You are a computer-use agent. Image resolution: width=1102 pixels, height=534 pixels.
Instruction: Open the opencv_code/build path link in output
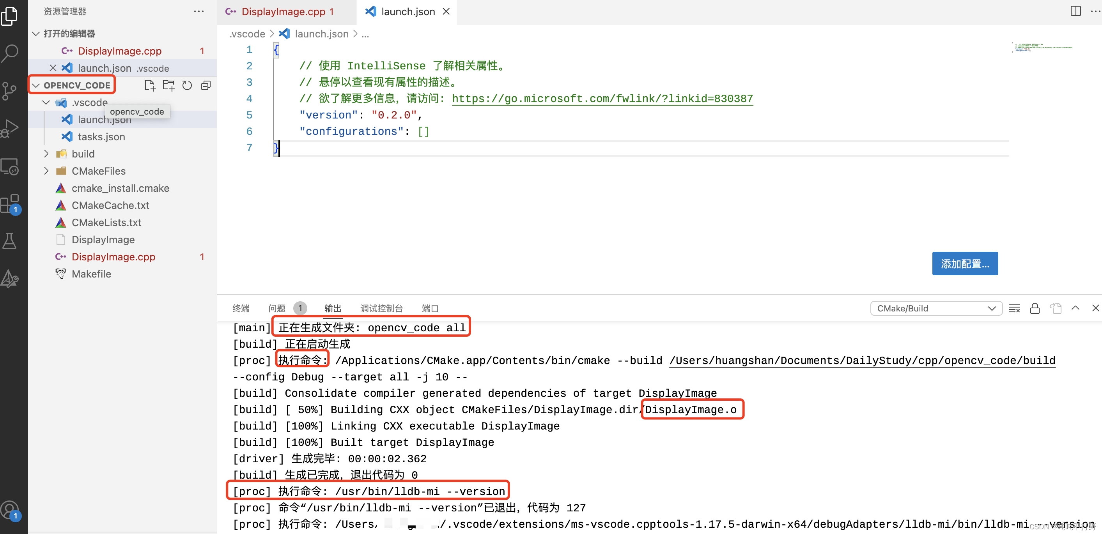point(862,361)
